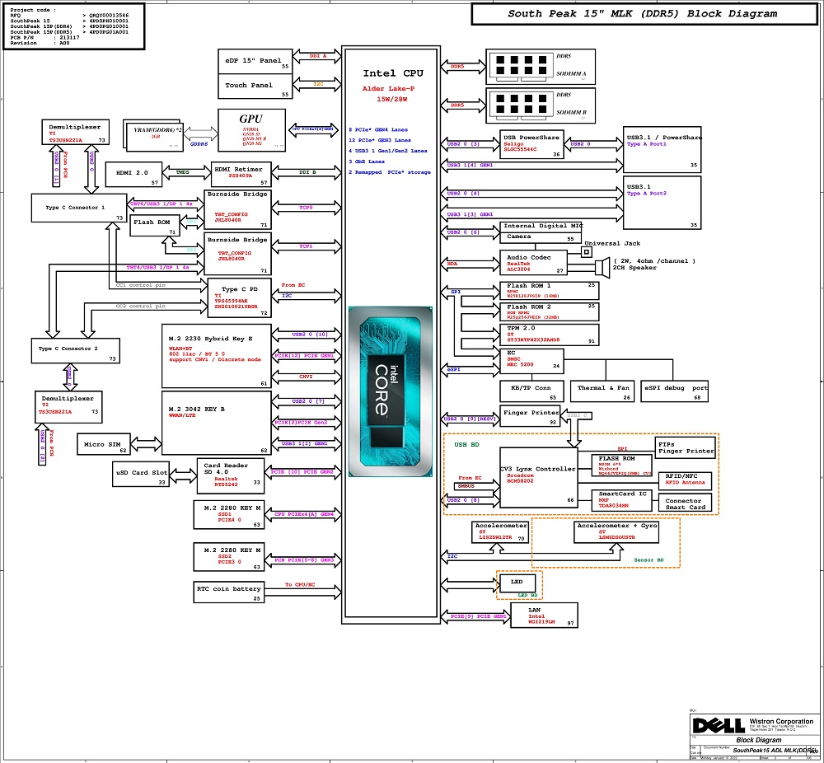The image size is (824, 763).
Task: Click the M.2 3042 KEY B block
Action: click(x=217, y=423)
